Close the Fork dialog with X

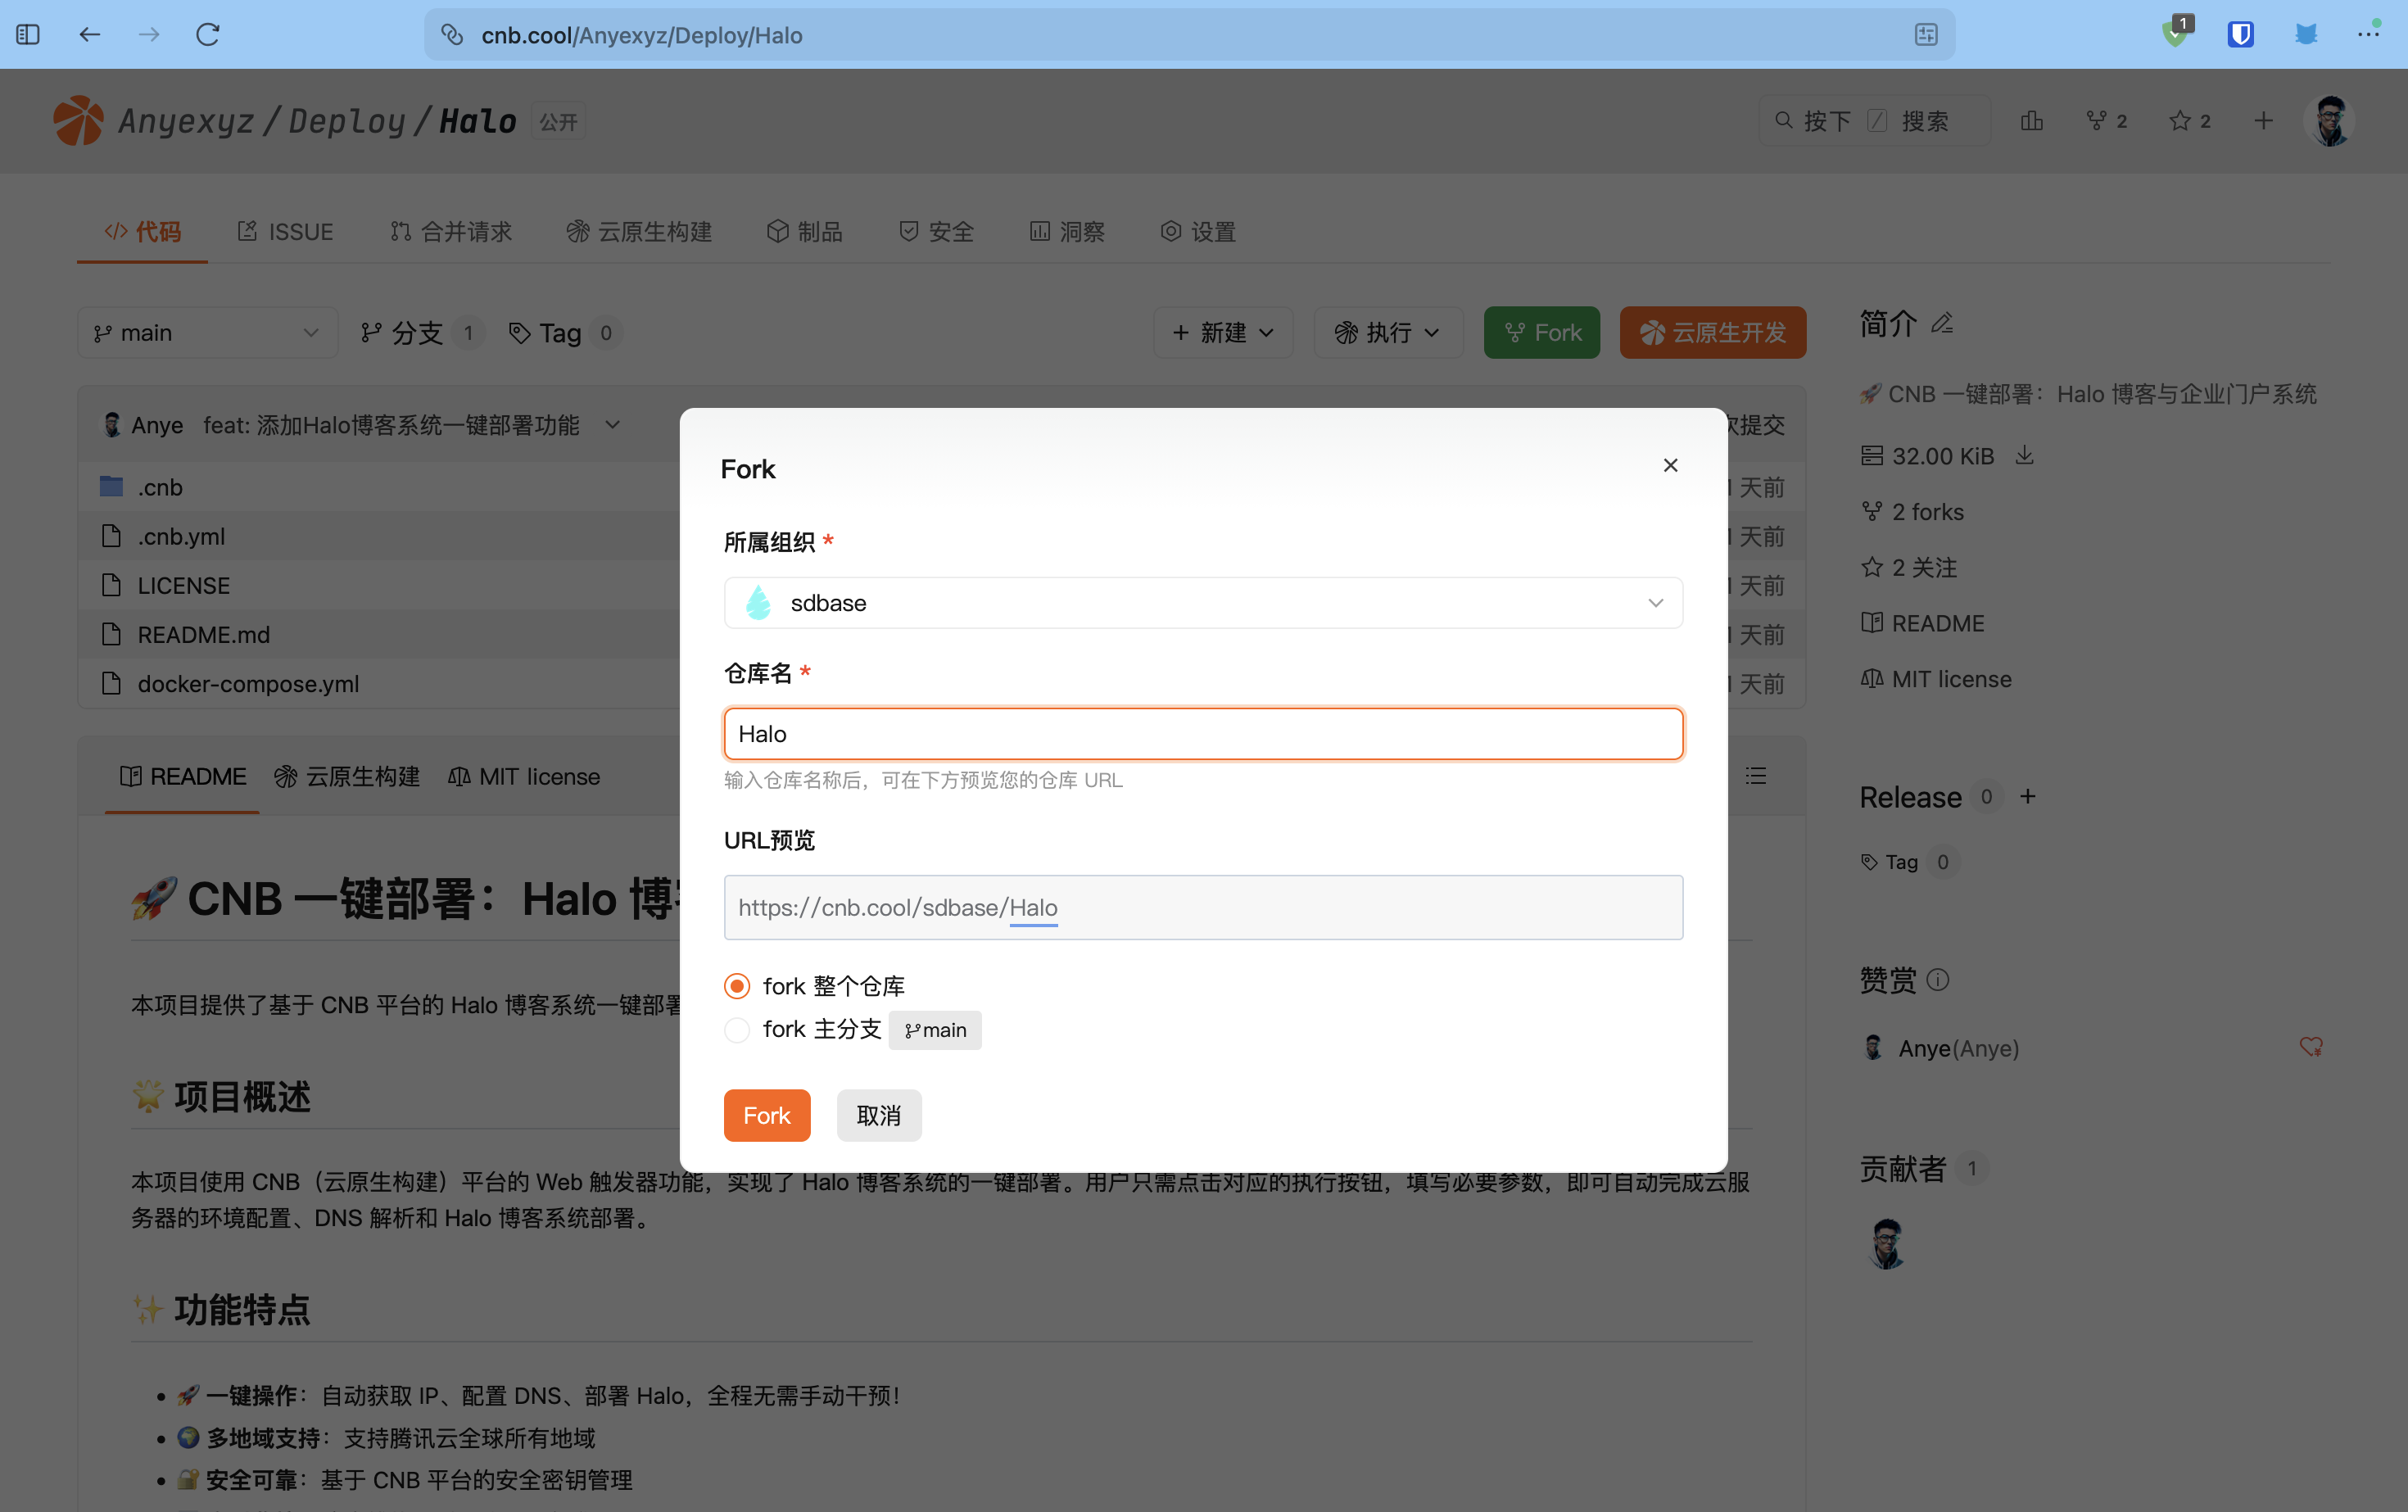(1670, 465)
